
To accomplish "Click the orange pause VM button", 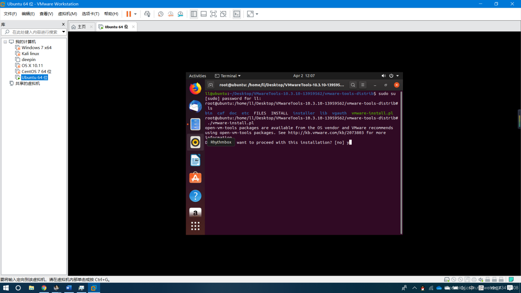I will point(129,14).
